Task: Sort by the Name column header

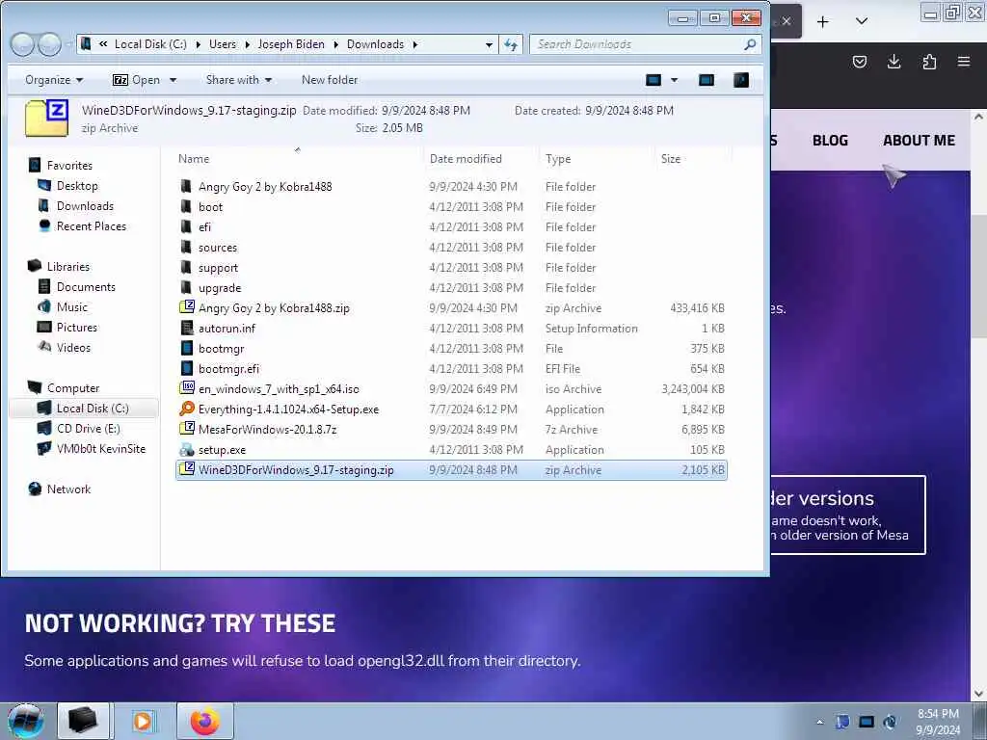Action: pos(298,159)
